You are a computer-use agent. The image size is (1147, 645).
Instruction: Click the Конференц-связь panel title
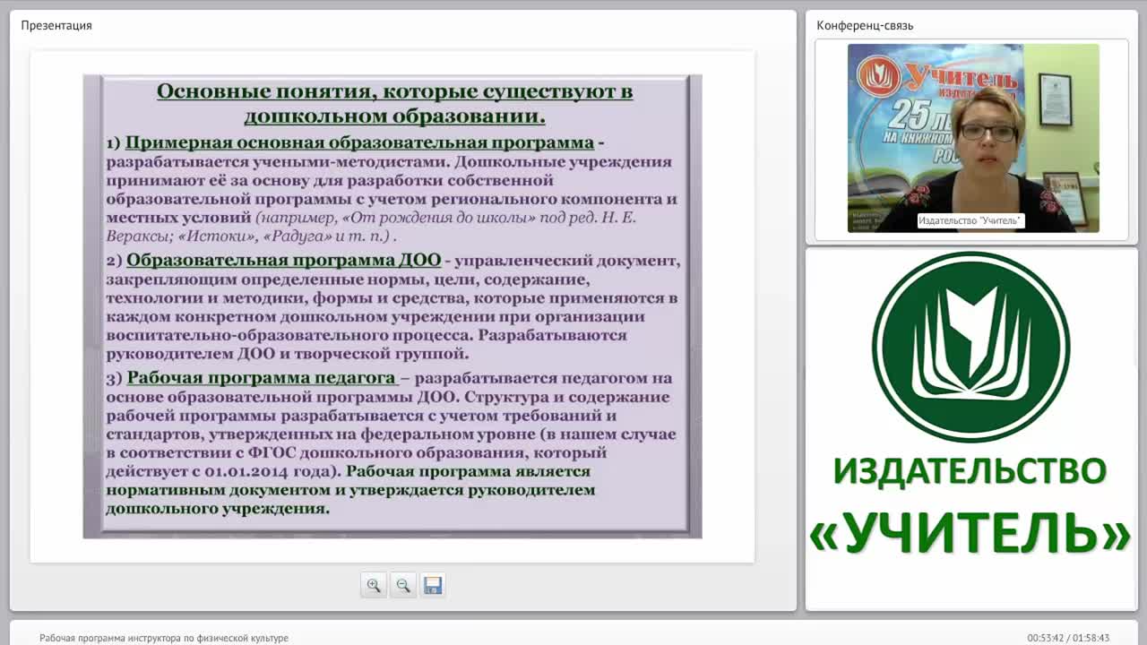pos(865,25)
